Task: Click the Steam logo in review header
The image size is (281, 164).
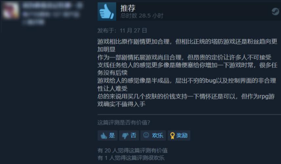Action: 275,12
